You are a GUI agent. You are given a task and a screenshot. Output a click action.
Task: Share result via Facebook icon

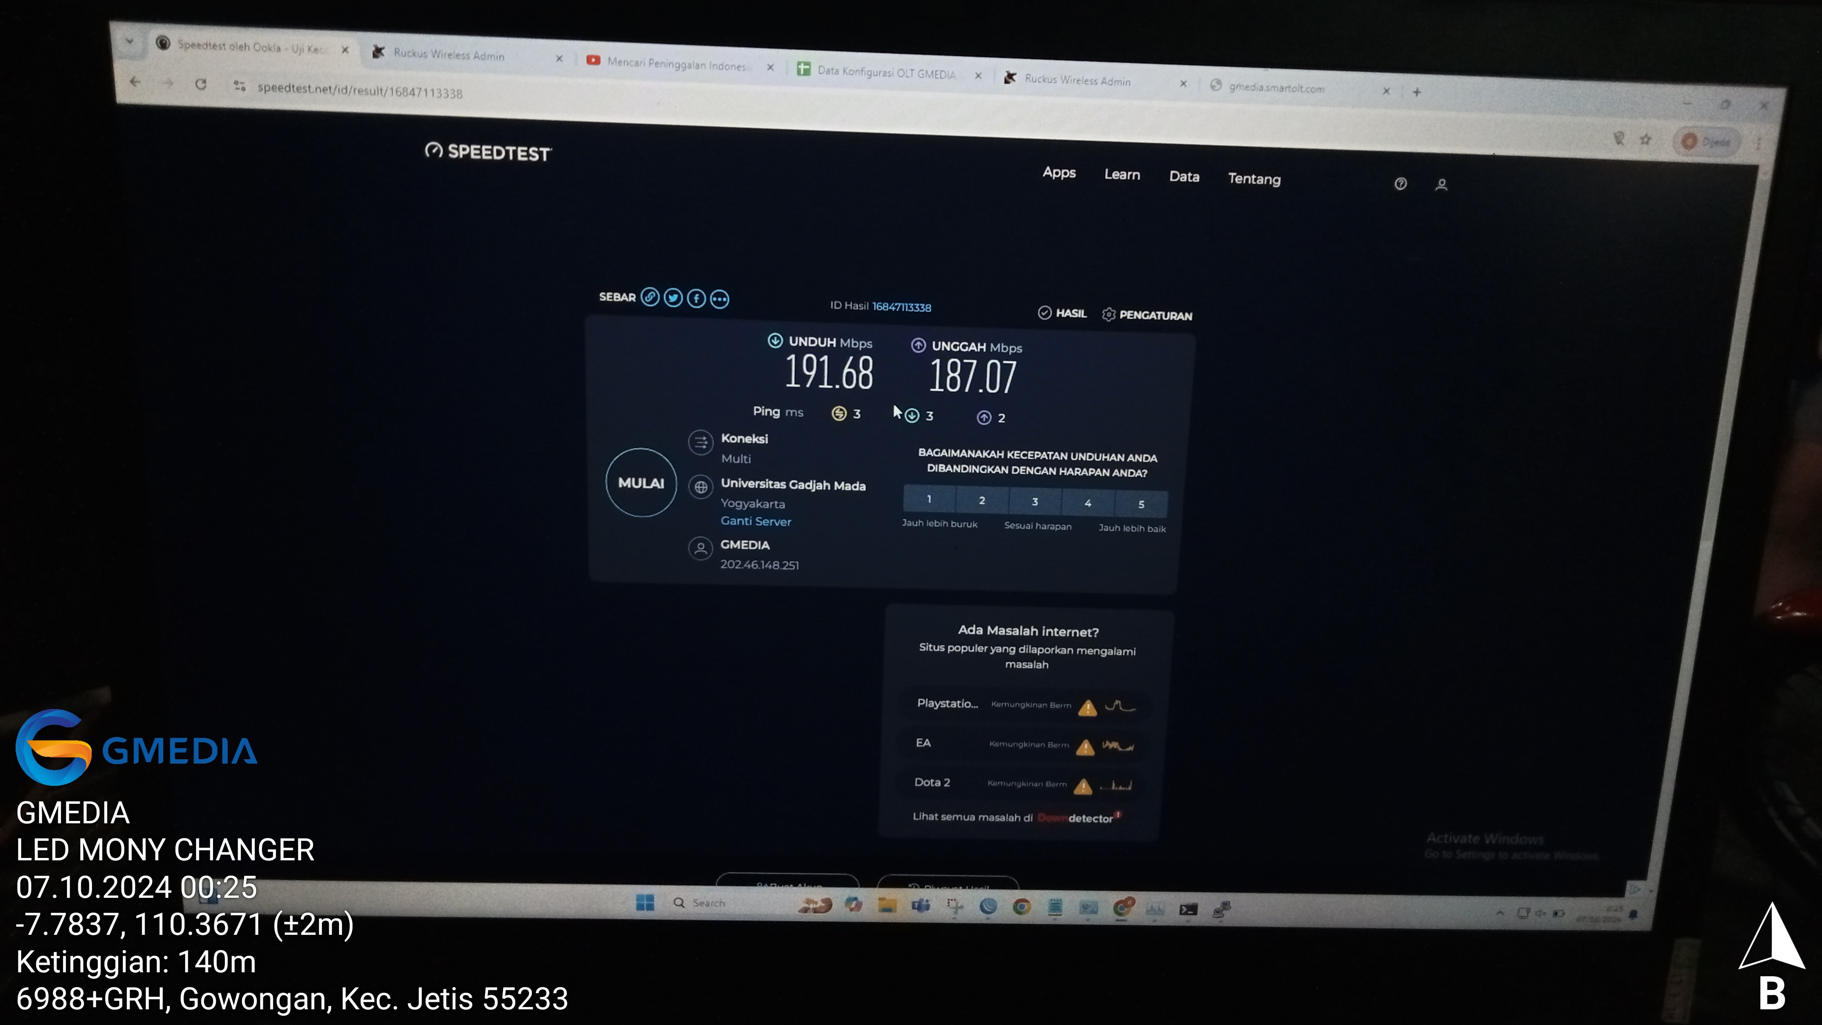pyautogui.click(x=697, y=298)
